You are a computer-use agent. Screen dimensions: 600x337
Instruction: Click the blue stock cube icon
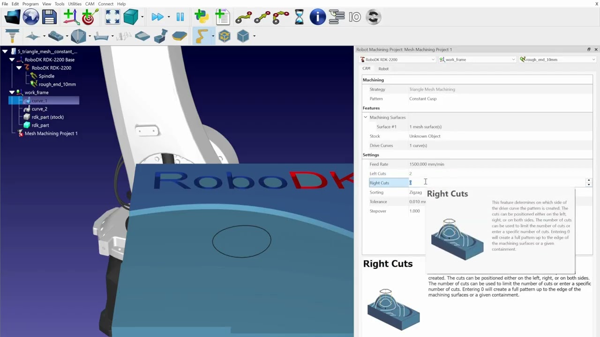coord(243,36)
